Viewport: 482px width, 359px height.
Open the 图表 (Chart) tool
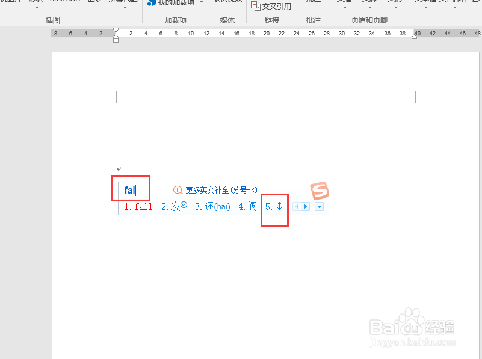94,3
